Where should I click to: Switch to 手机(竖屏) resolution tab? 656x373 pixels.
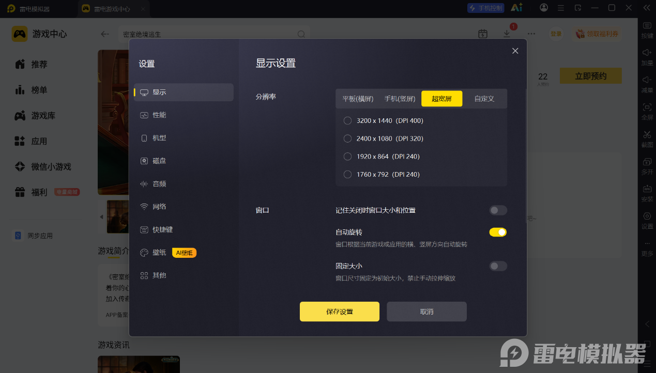click(x=400, y=99)
